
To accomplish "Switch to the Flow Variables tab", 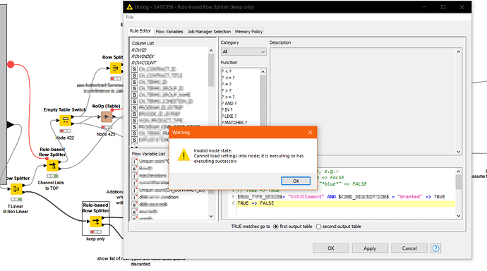I will [x=169, y=31].
